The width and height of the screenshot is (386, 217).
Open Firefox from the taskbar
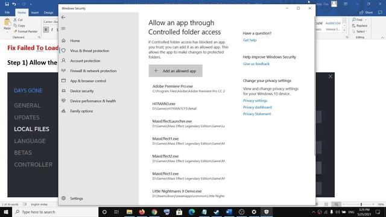click(142, 212)
